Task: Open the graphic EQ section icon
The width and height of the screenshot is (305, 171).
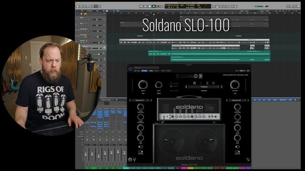Action: click(x=191, y=76)
